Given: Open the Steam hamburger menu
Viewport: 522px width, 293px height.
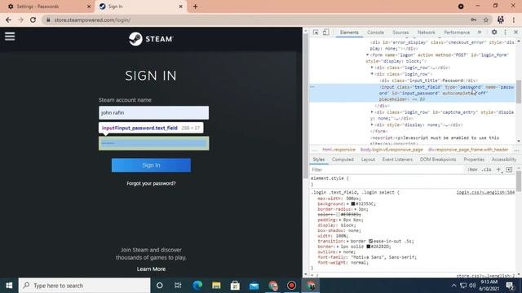Looking at the screenshot, I should click(x=10, y=36).
